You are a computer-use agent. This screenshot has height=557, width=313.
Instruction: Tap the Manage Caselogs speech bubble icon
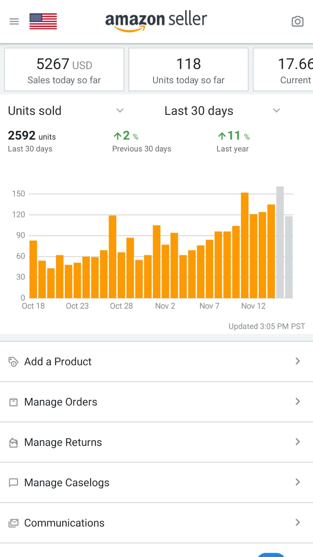[x=13, y=483]
